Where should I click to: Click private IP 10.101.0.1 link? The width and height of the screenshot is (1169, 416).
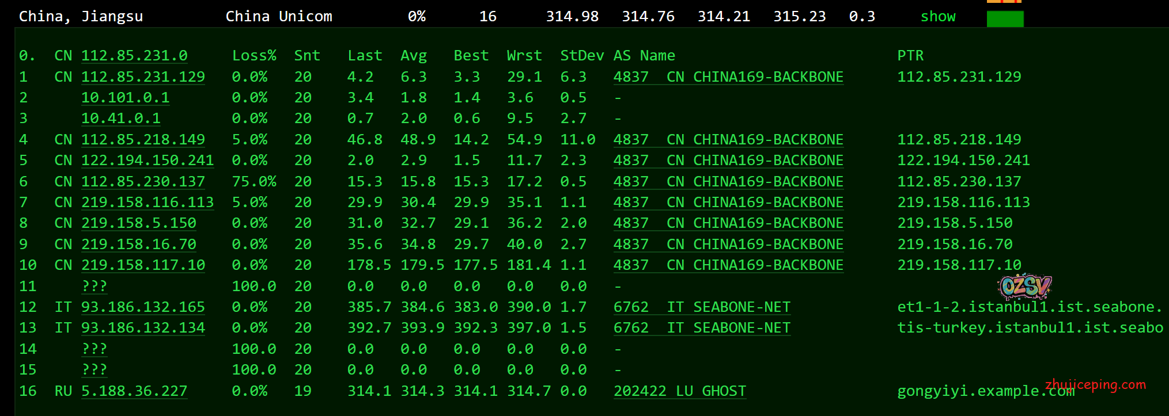tap(125, 98)
